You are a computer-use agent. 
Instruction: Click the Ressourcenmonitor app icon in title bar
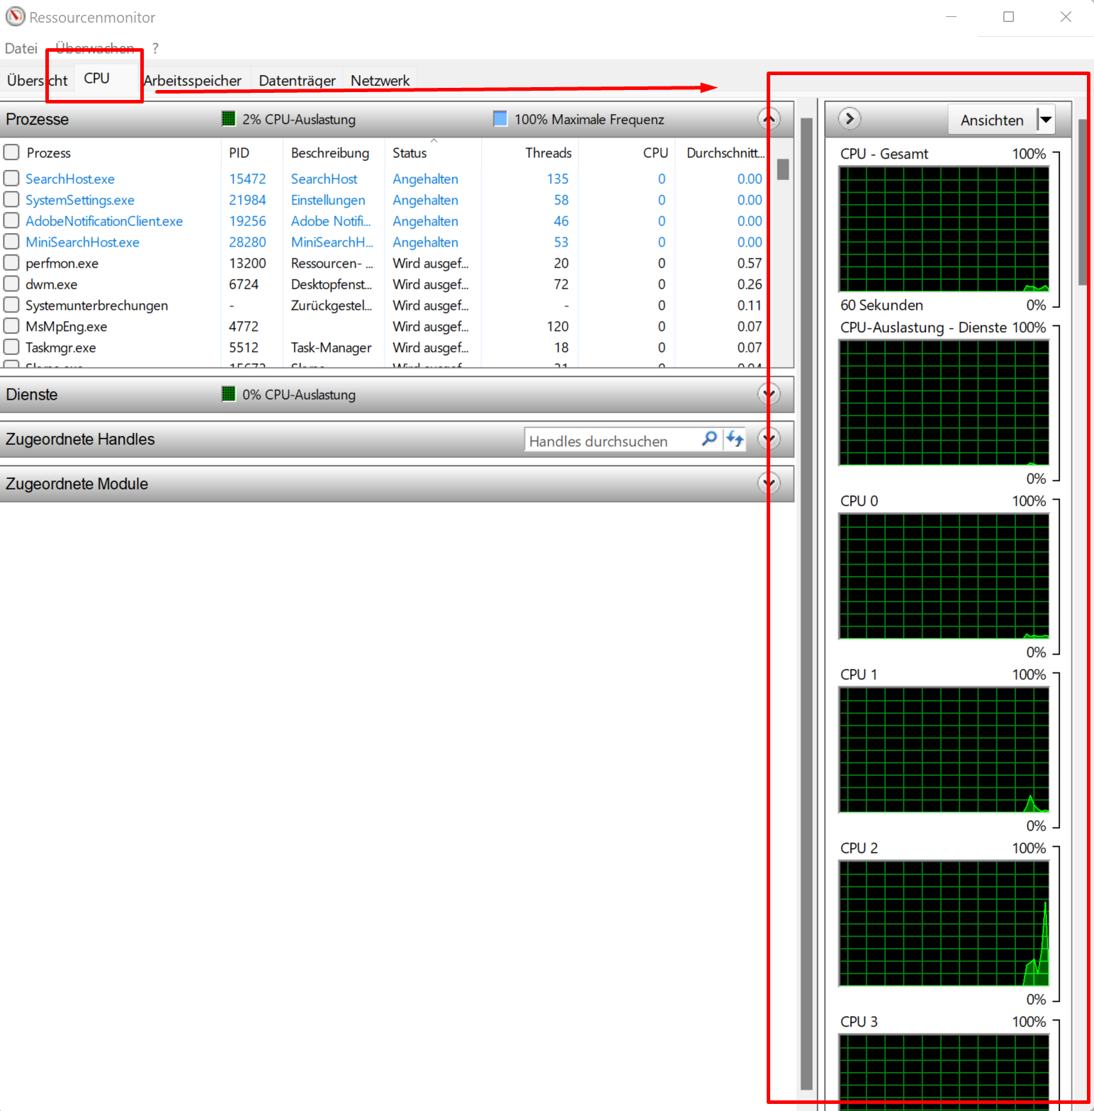15,16
